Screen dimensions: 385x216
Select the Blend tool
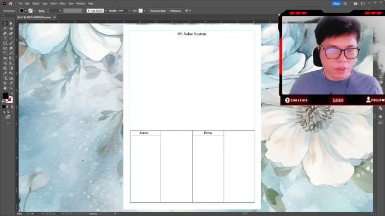pyautogui.click(x=11, y=73)
